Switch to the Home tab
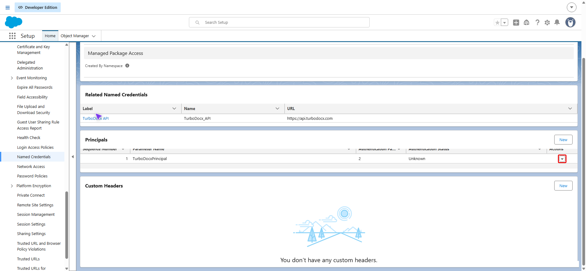 [x=50, y=36]
